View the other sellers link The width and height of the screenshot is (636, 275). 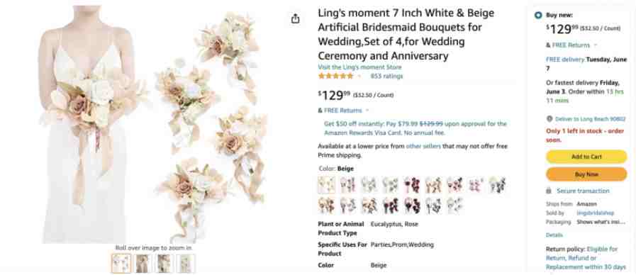tap(423, 147)
